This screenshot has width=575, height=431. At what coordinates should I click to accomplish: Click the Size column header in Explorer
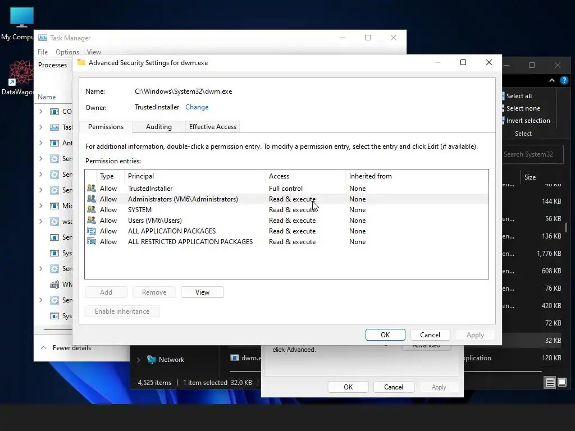pyautogui.click(x=530, y=177)
